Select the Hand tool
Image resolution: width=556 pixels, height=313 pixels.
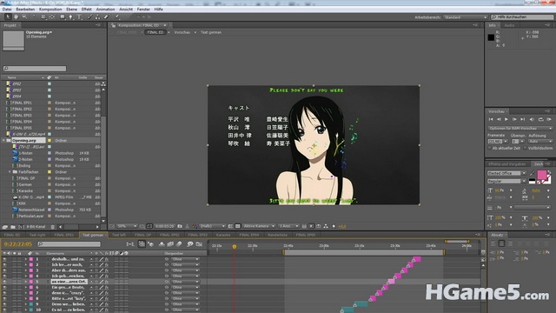17,17
